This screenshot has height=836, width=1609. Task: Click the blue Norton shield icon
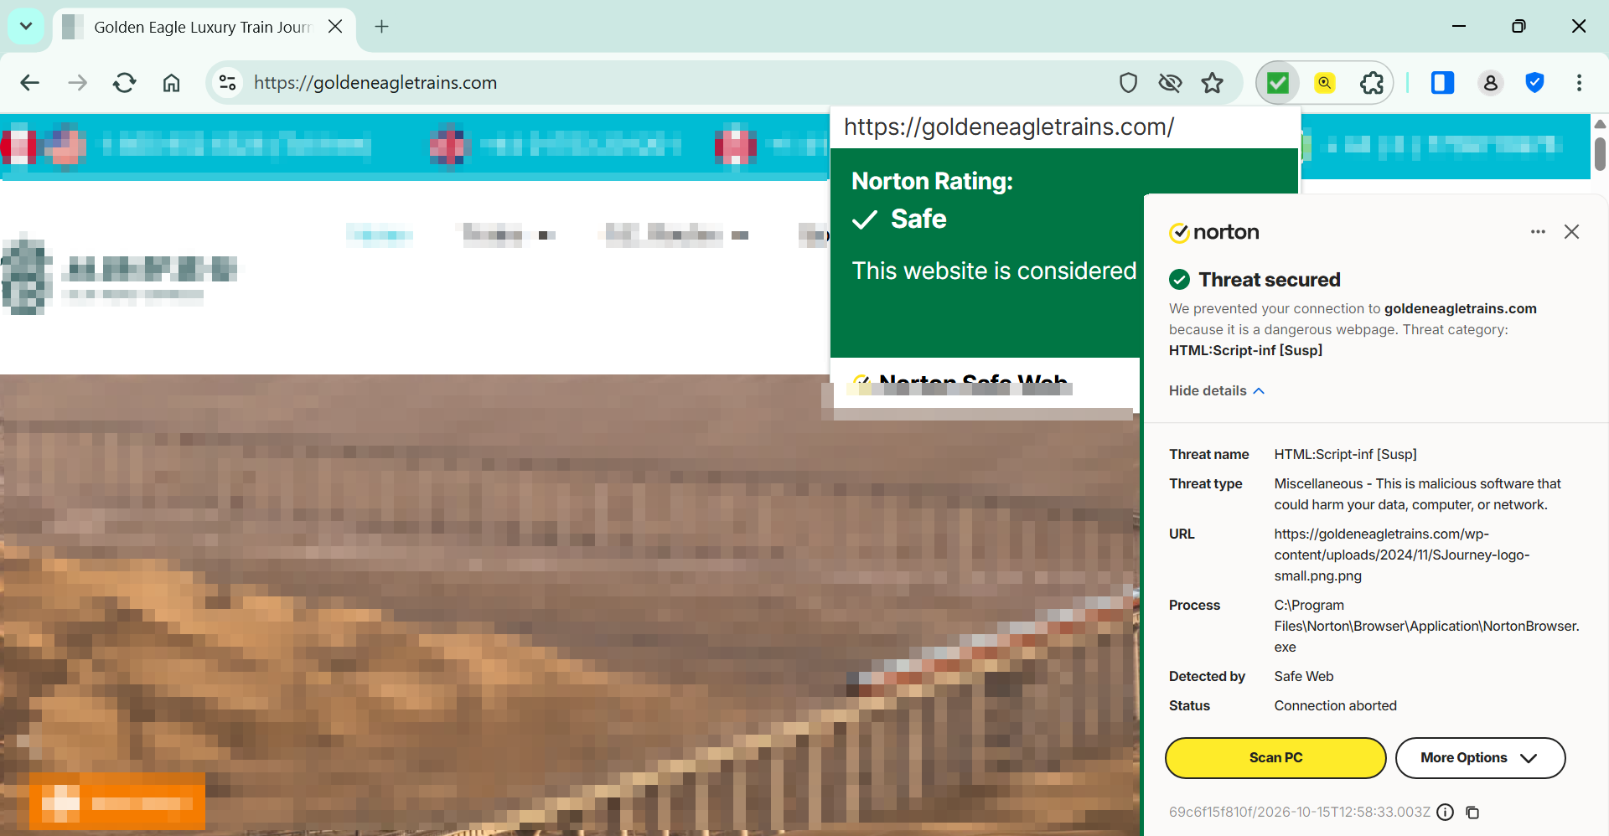coord(1534,83)
